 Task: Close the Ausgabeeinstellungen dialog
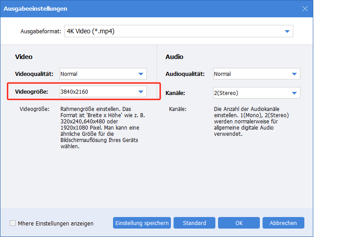click(305, 8)
